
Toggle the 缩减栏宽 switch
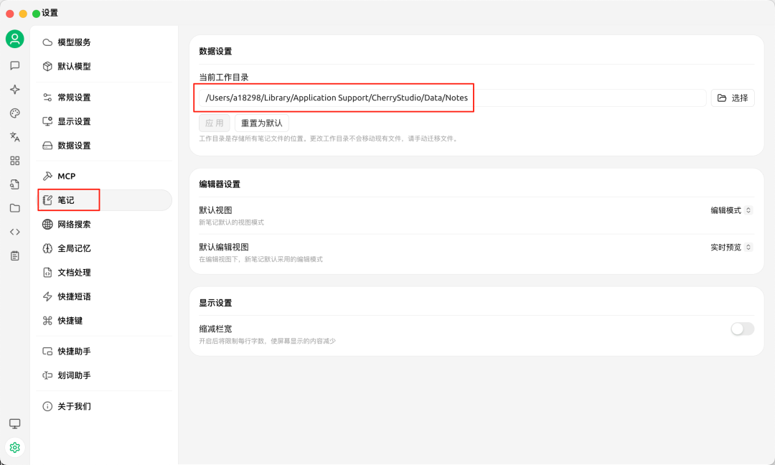pyautogui.click(x=742, y=329)
